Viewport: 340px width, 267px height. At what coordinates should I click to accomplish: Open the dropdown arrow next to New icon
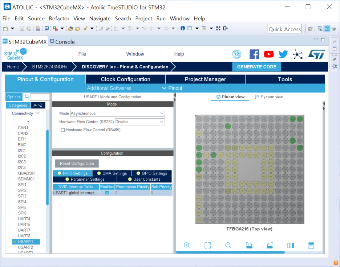pyautogui.click(x=12, y=28)
